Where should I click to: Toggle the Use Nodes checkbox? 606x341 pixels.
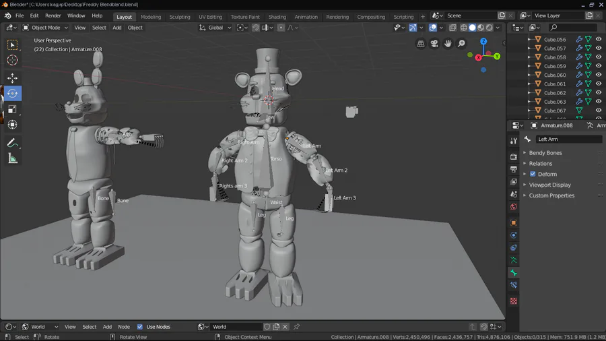[140, 327]
